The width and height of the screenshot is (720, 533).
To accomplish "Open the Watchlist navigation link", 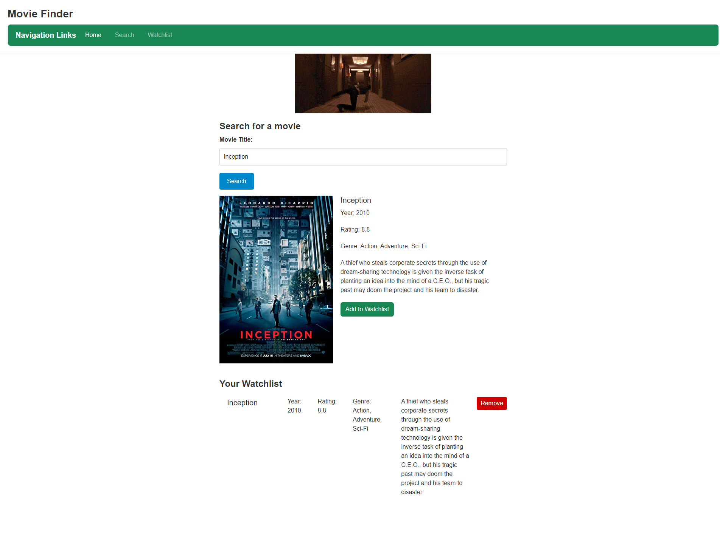I will pyautogui.click(x=160, y=35).
